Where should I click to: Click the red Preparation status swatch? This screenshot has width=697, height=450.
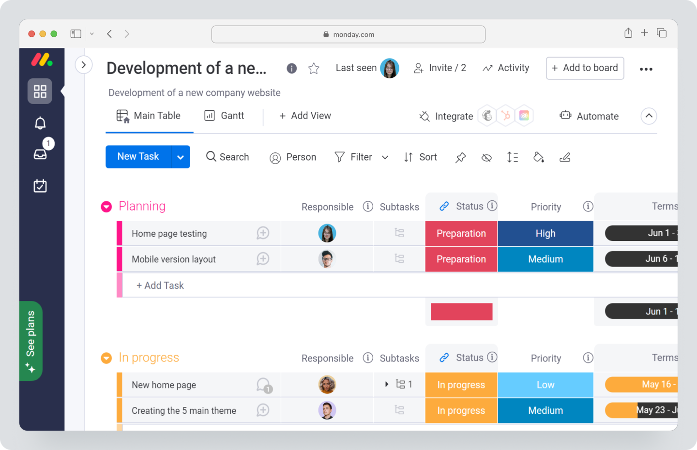461,312
